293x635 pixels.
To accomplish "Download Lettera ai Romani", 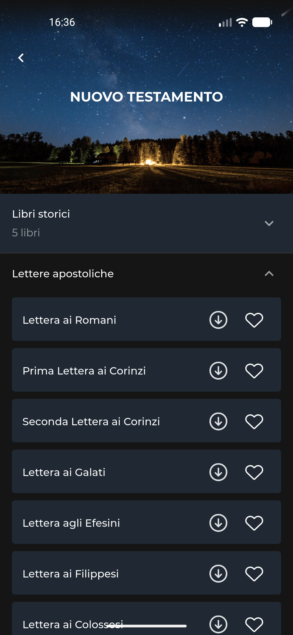I will pyautogui.click(x=218, y=320).
